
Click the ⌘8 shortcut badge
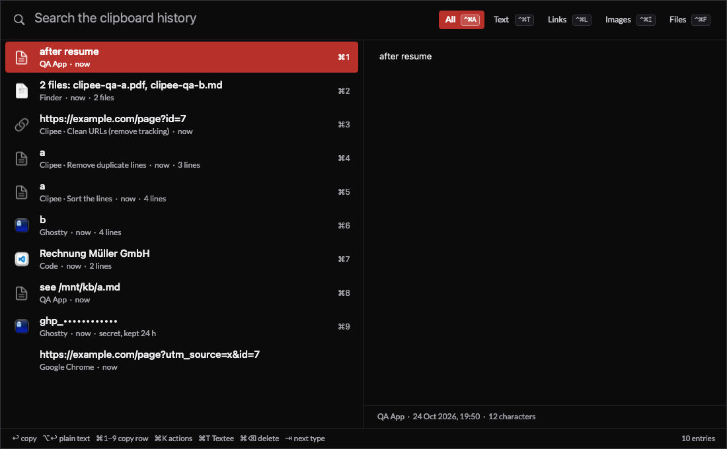344,293
